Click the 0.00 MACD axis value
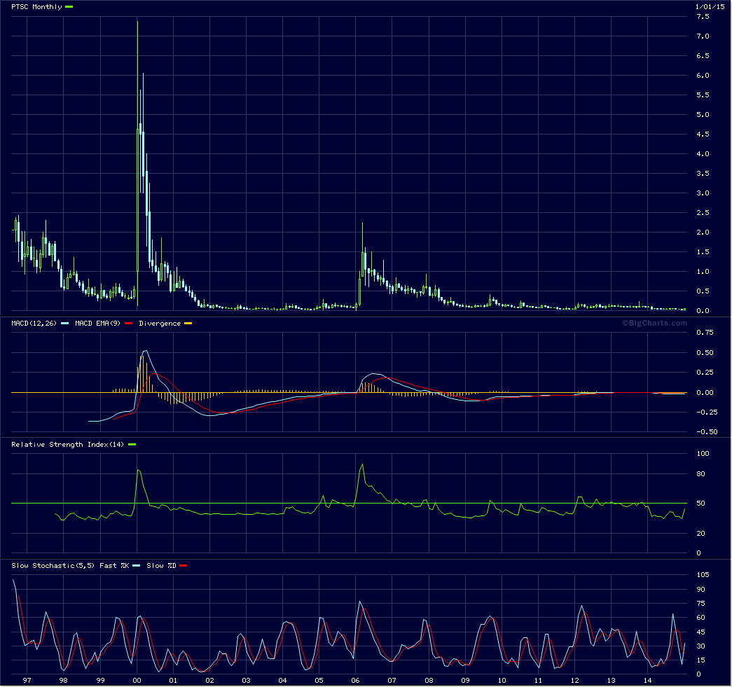Screen dimensions: 732x687 (705, 392)
